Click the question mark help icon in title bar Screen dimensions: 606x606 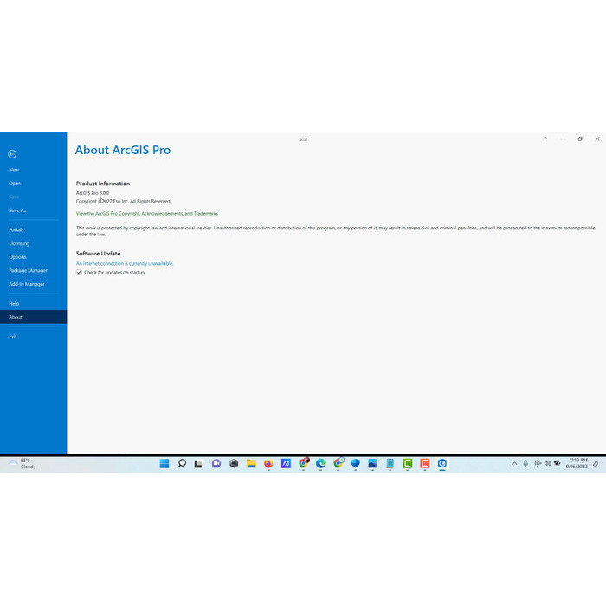[x=545, y=139]
